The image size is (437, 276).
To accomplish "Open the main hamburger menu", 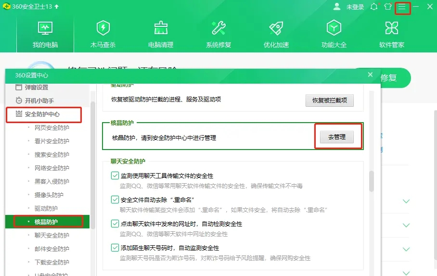I will [x=402, y=7].
